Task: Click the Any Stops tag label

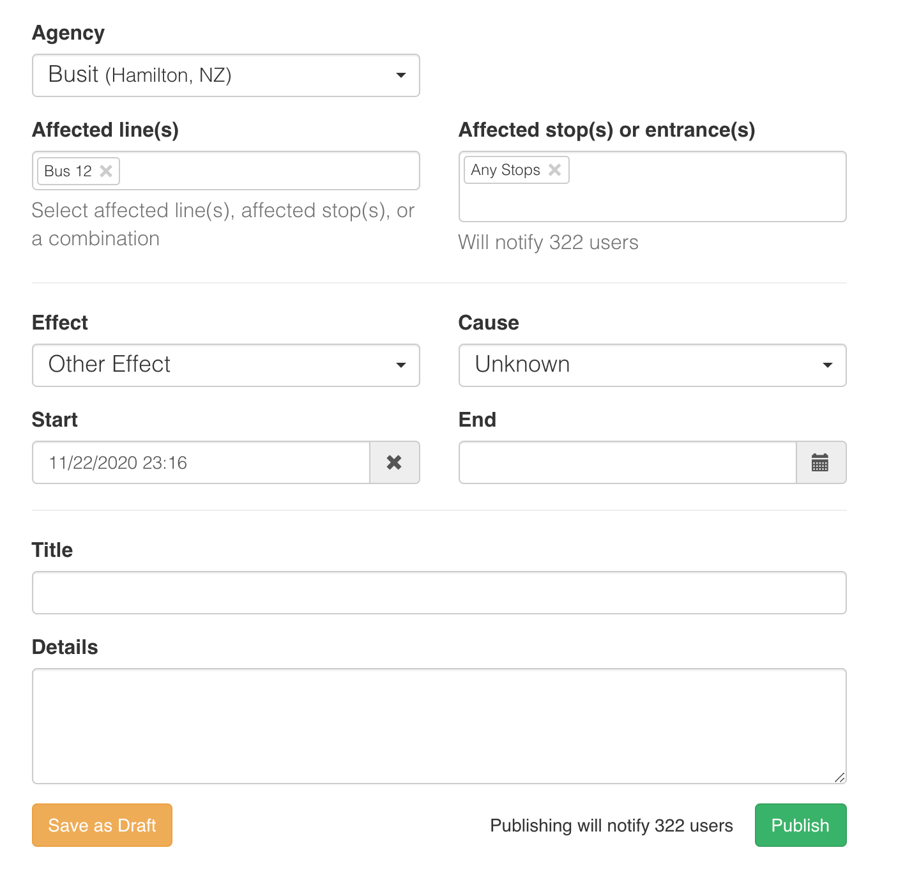Action: [505, 170]
